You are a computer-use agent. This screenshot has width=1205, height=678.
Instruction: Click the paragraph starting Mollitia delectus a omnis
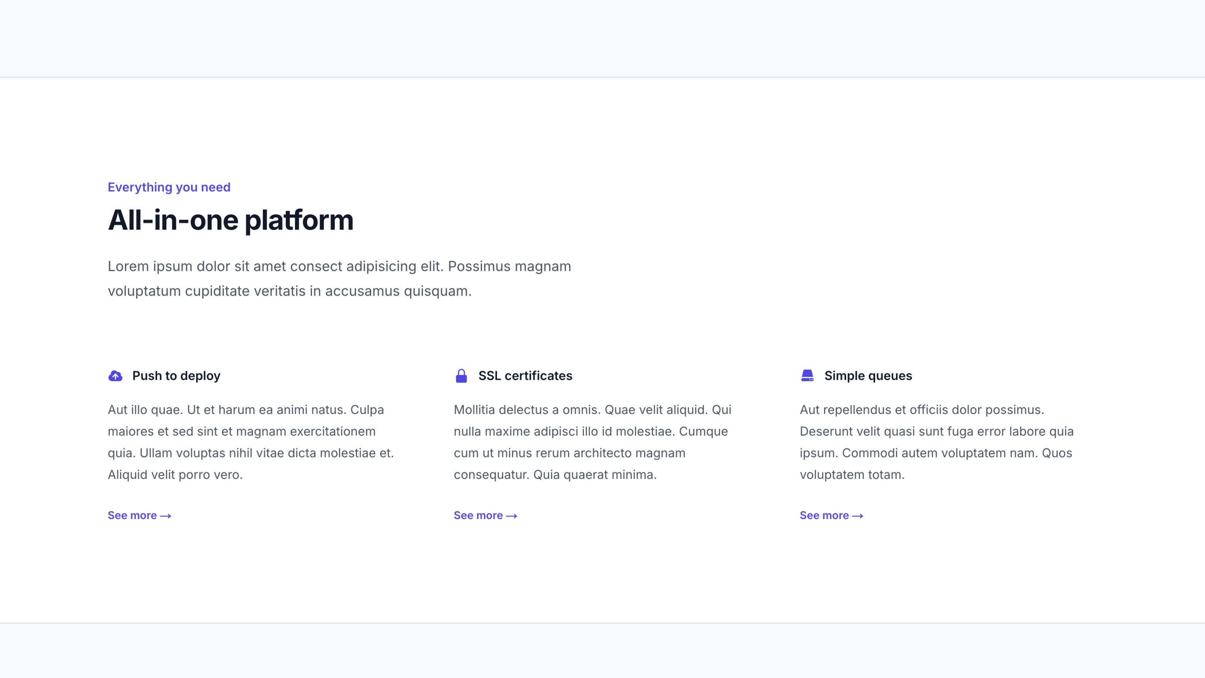point(593,442)
